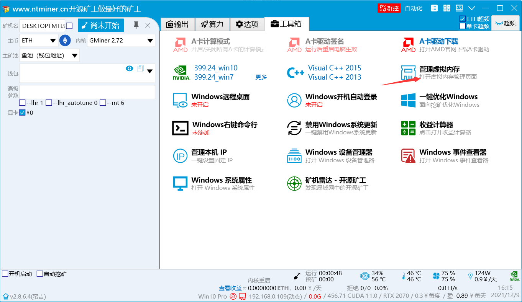Image resolution: width=522 pixels, height=302 pixels.
Task: Open the 主矿池 鱼池 pool dropdown
Action: (49, 56)
